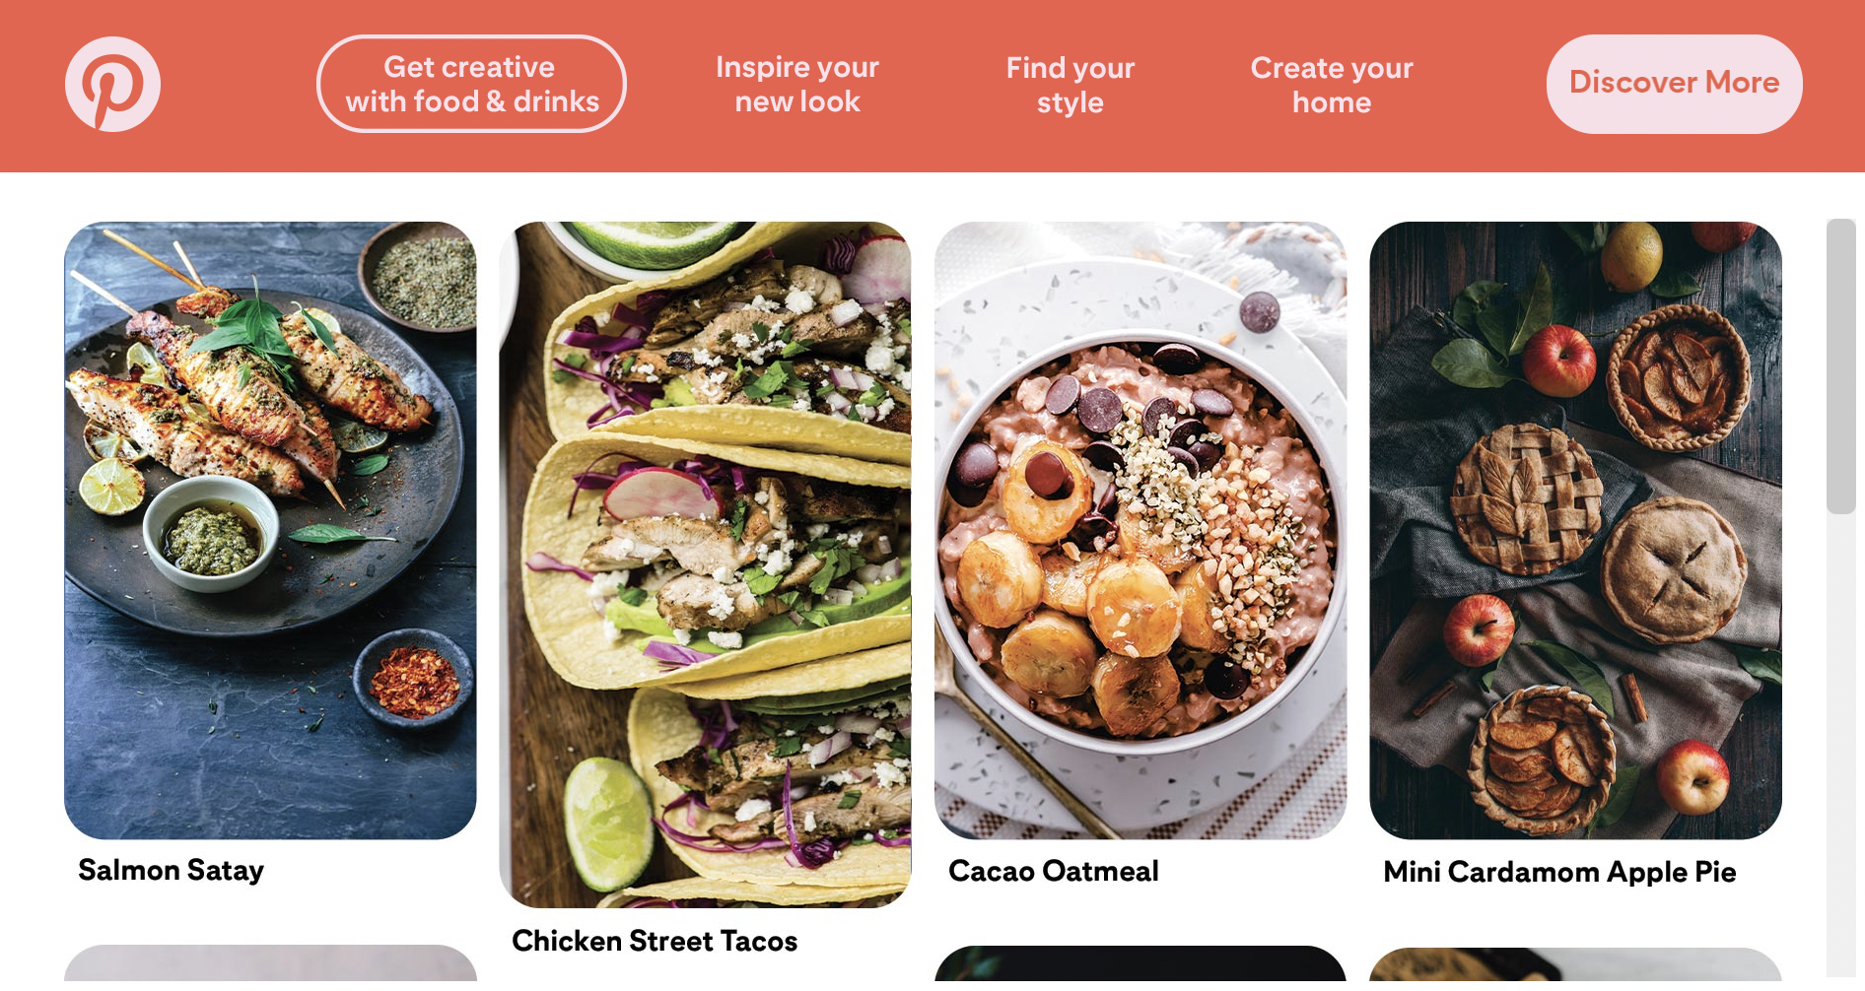The height and width of the screenshot is (991, 1865).
Task: Click the Cacao Oatmeal title link
Action: 1054,871
